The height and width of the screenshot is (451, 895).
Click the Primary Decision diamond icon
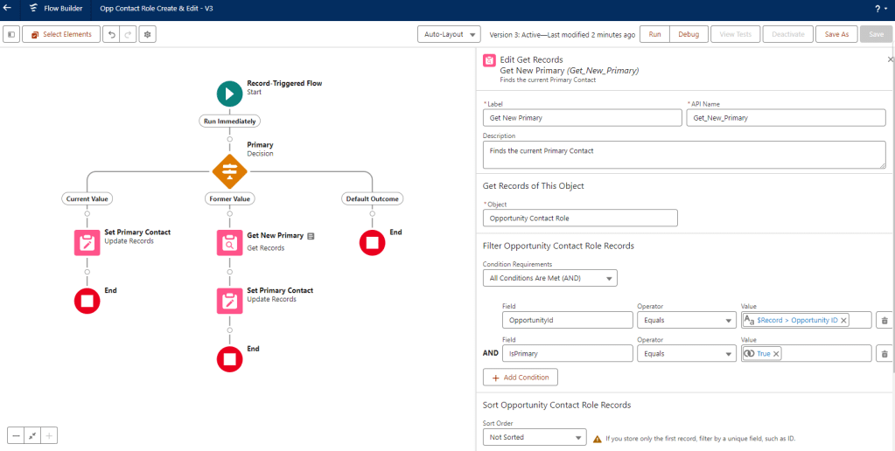pos(229,170)
